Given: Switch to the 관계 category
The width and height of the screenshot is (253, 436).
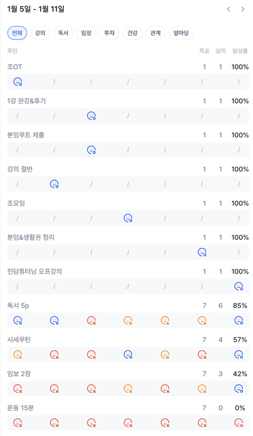Looking at the screenshot, I should click(x=155, y=33).
